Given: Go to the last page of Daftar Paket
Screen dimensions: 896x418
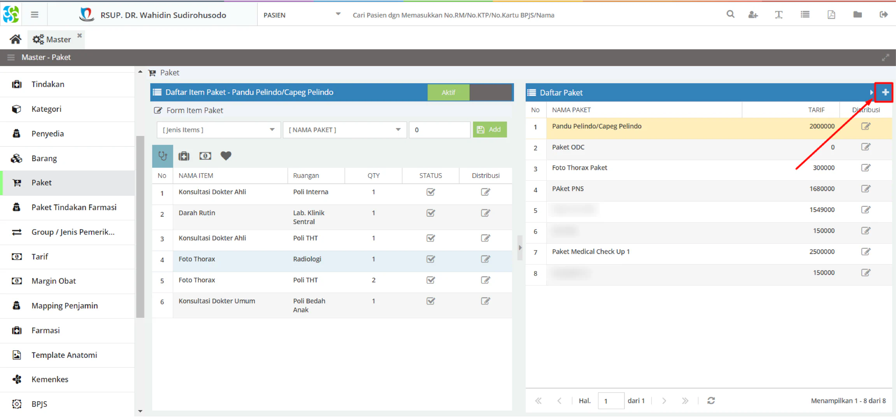Looking at the screenshot, I should 685,401.
